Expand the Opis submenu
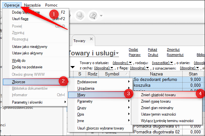Screen dimensions: 205x136 pos(100,114)
